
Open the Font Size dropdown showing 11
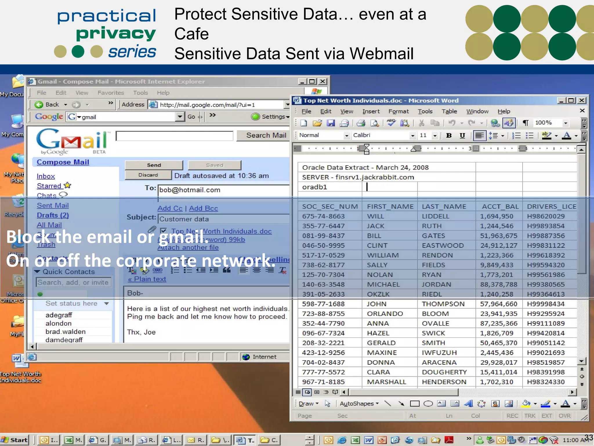[434, 136]
